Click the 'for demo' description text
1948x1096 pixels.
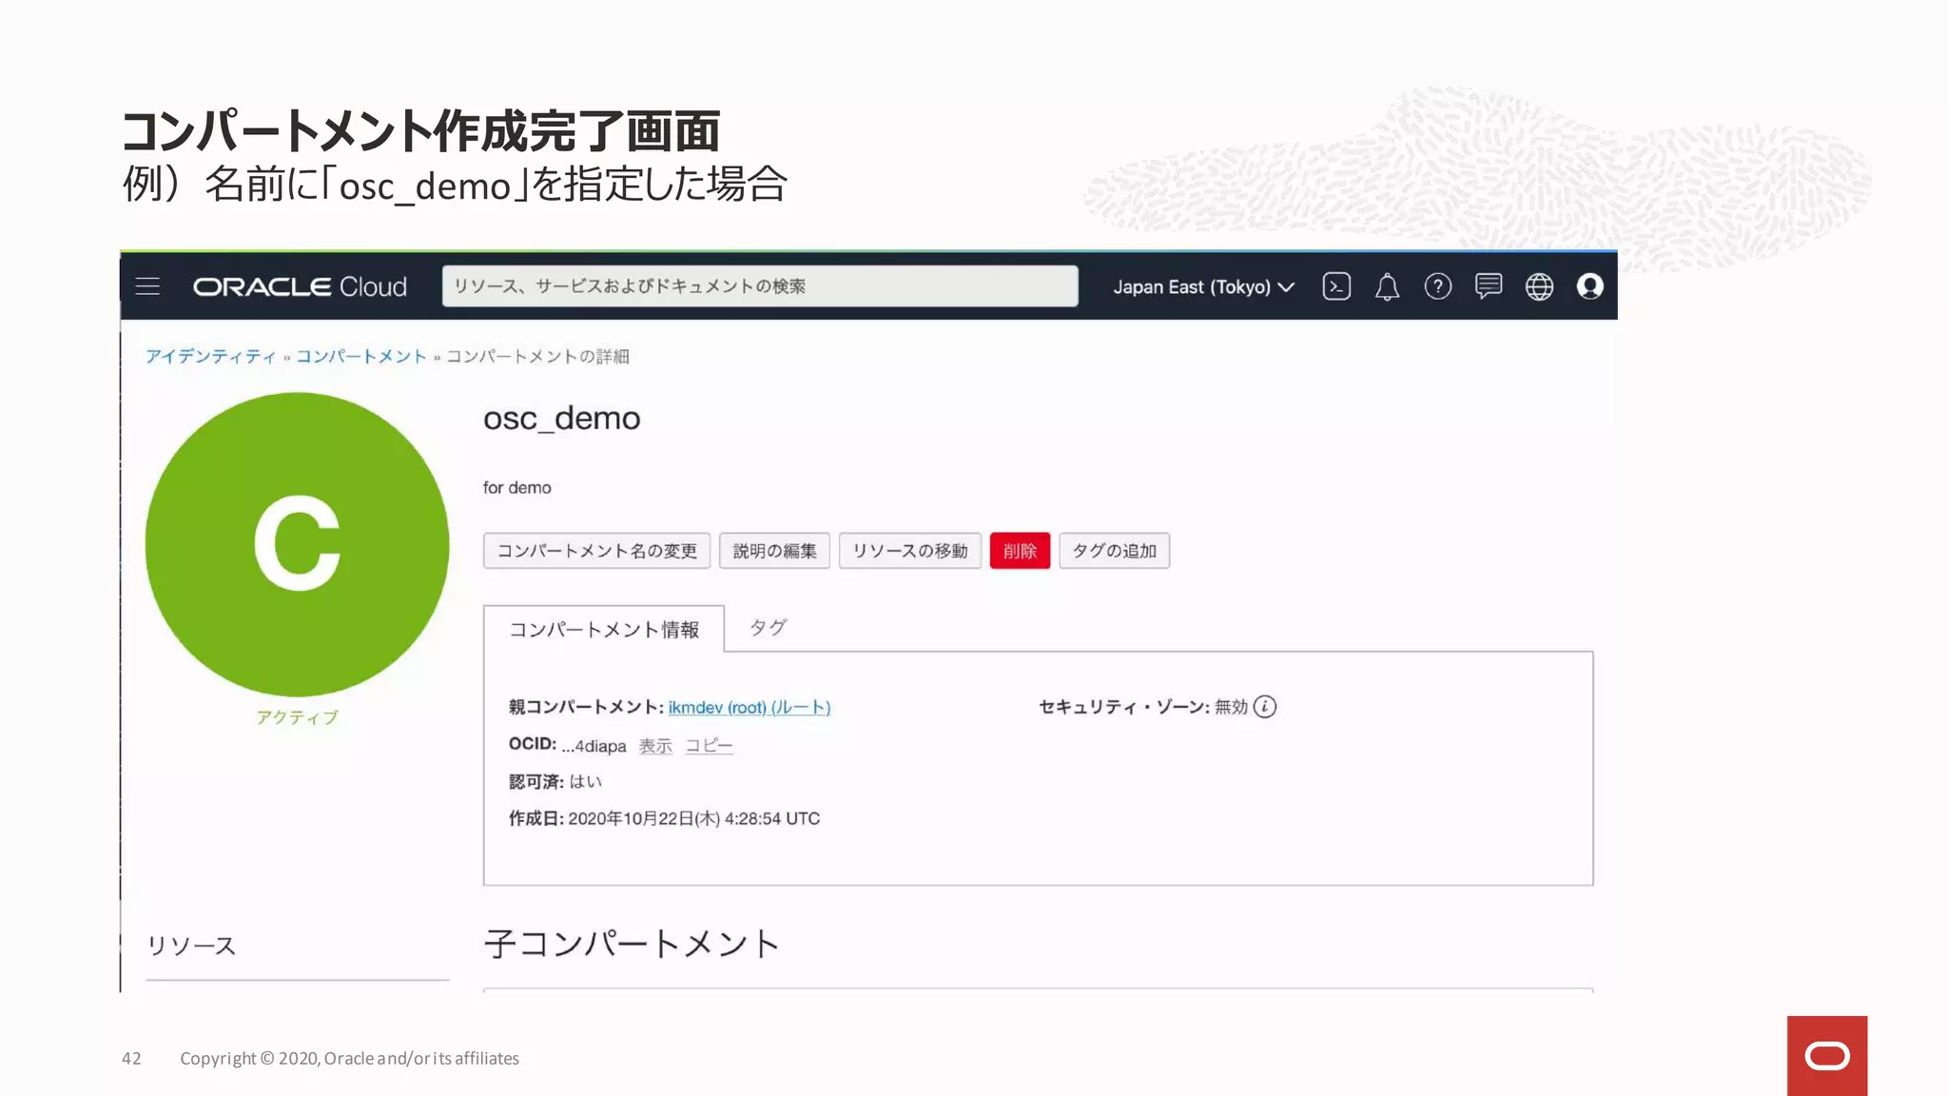516,487
